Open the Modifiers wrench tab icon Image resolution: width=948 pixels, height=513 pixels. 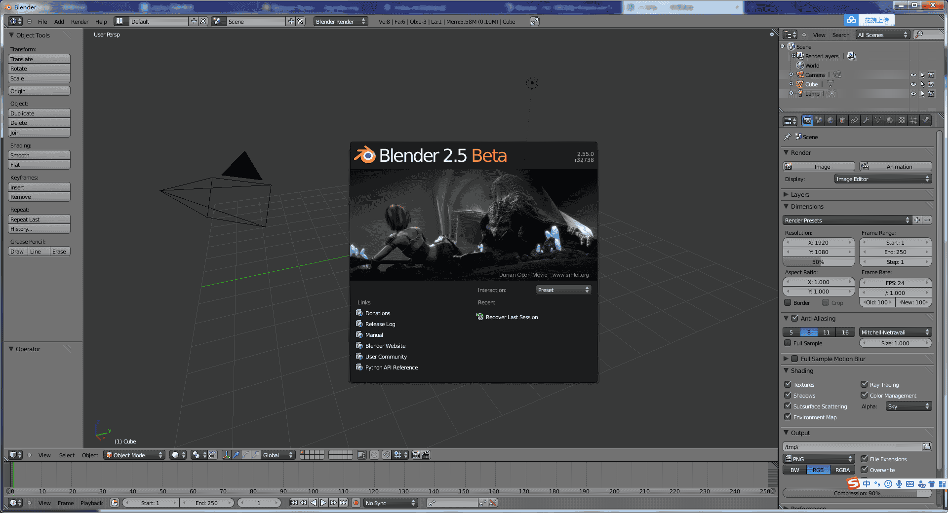pos(866,120)
